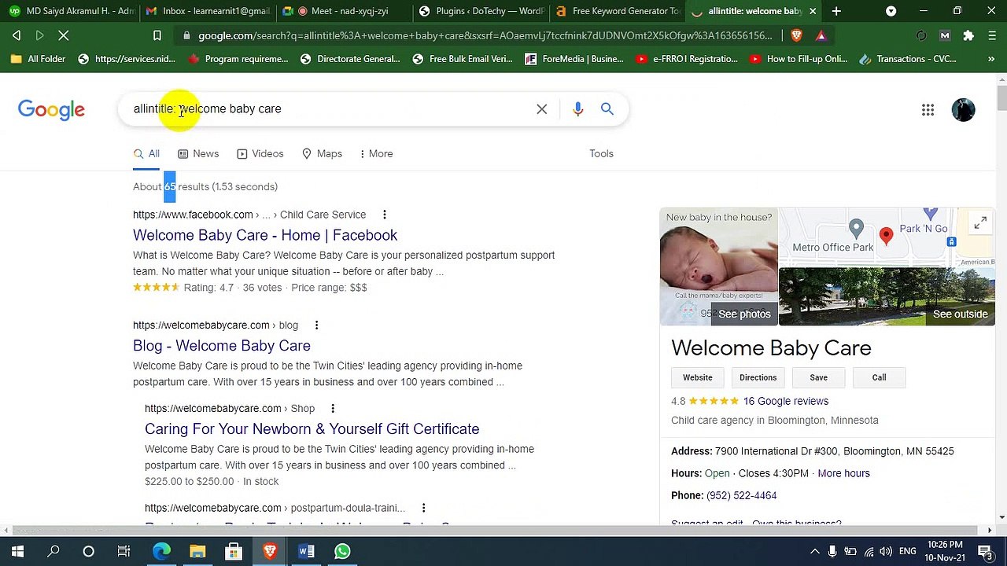Image resolution: width=1007 pixels, height=566 pixels.
Task: Open the Google apps grid
Action: pos(928,110)
